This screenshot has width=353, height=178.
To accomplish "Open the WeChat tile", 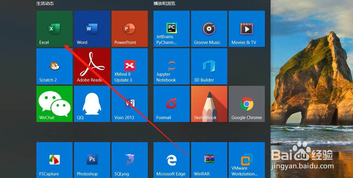I will tap(54, 104).
